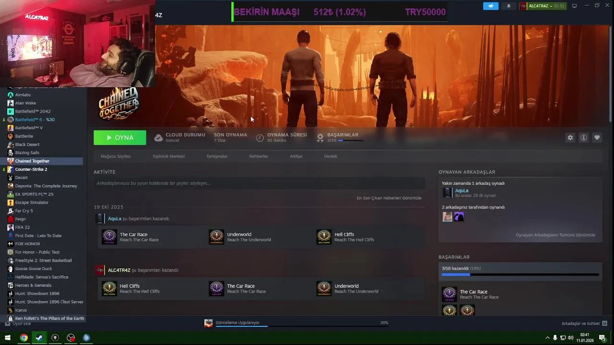Image resolution: width=614 pixels, height=345 pixels.
Task: Open the notifications bell
Action: (508, 6)
